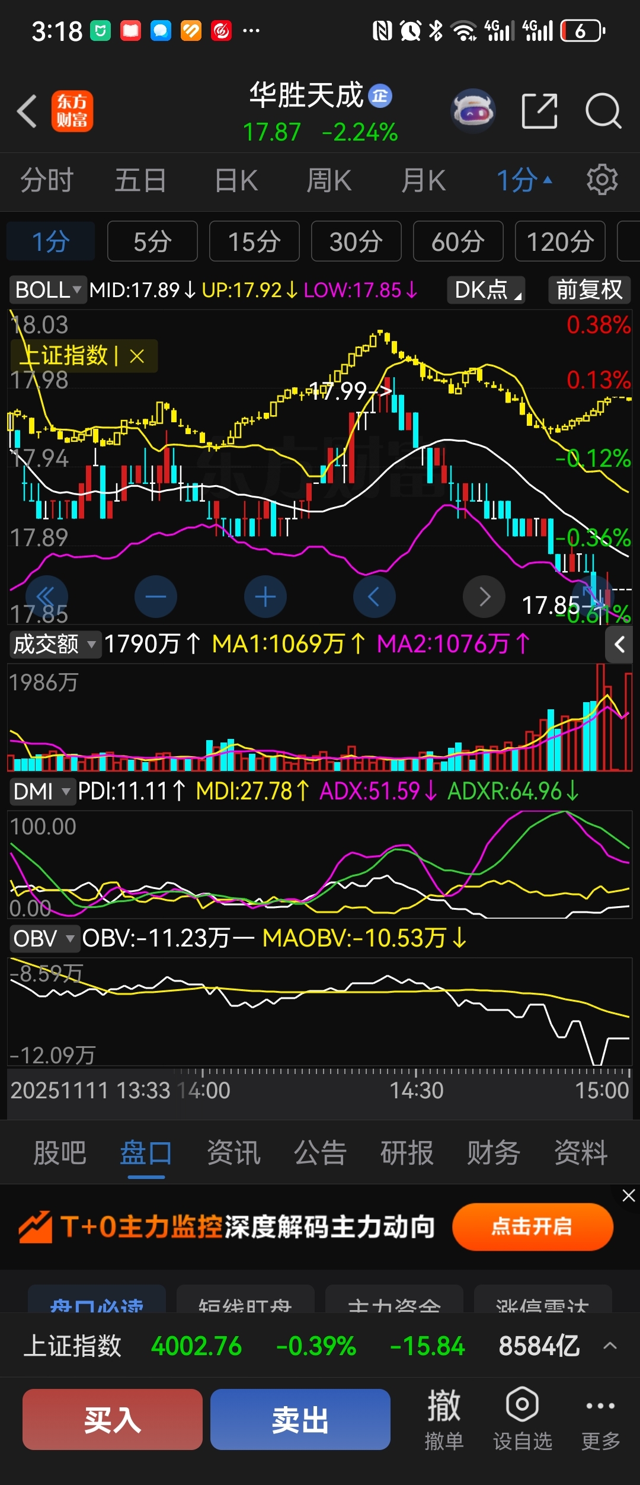Open the robot assistant avatar
The height and width of the screenshot is (1485, 640).
[x=473, y=111]
